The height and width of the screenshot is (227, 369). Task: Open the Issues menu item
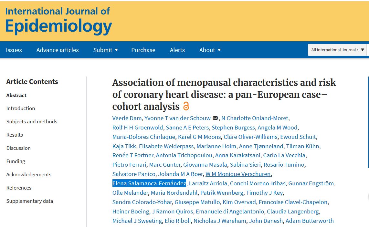(14, 50)
